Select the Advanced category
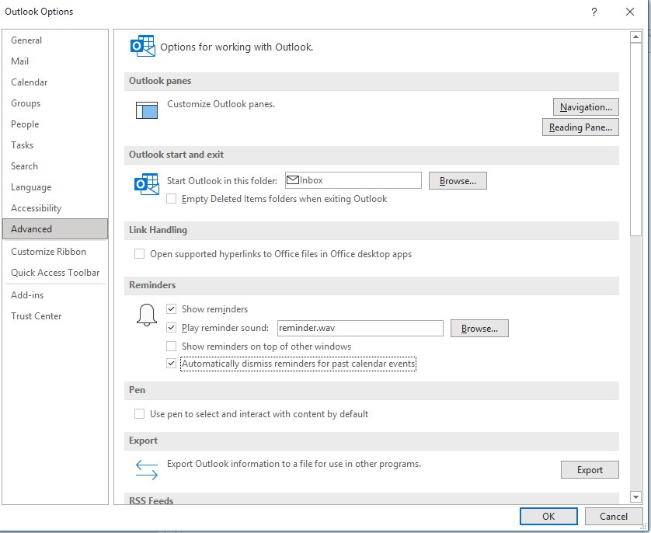 pyautogui.click(x=55, y=228)
